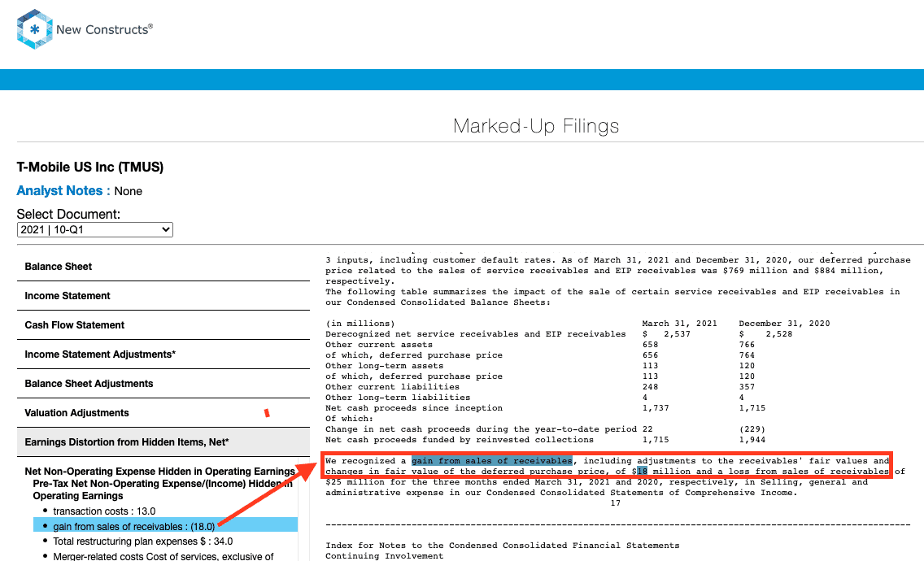The width and height of the screenshot is (924, 561).
Task: Open the Select Document dropdown showing 2021 | 10-Q1
Action: click(x=95, y=230)
